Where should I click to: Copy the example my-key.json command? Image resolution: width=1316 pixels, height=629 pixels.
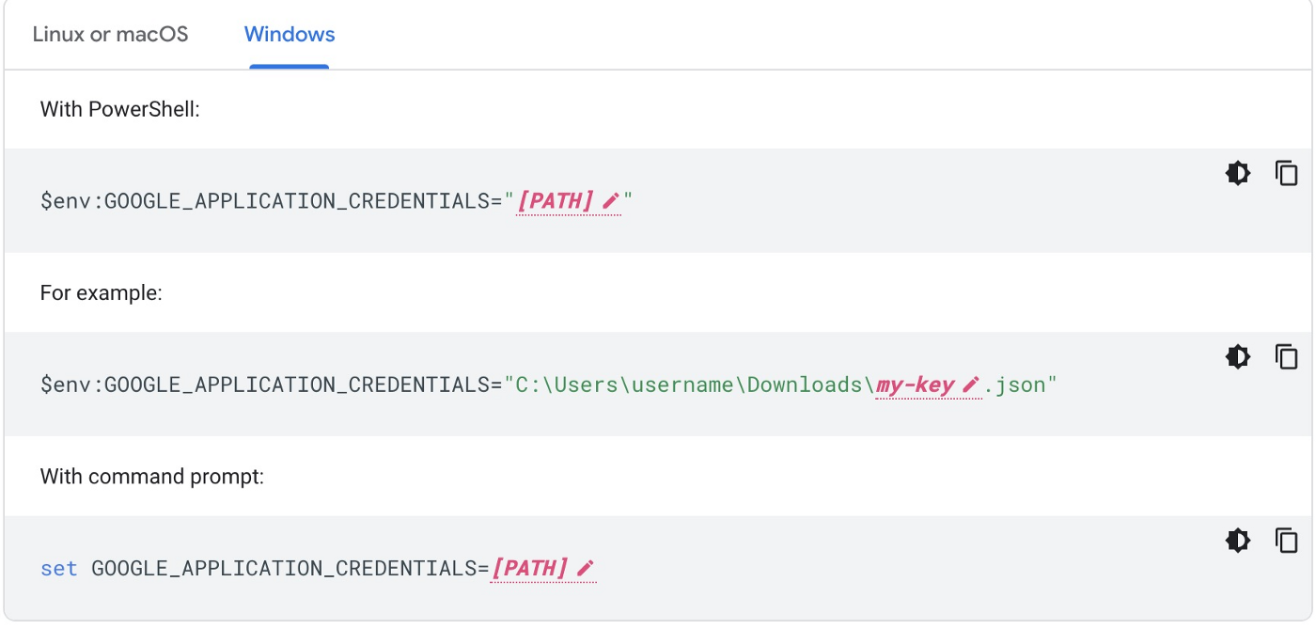point(1286,356)
